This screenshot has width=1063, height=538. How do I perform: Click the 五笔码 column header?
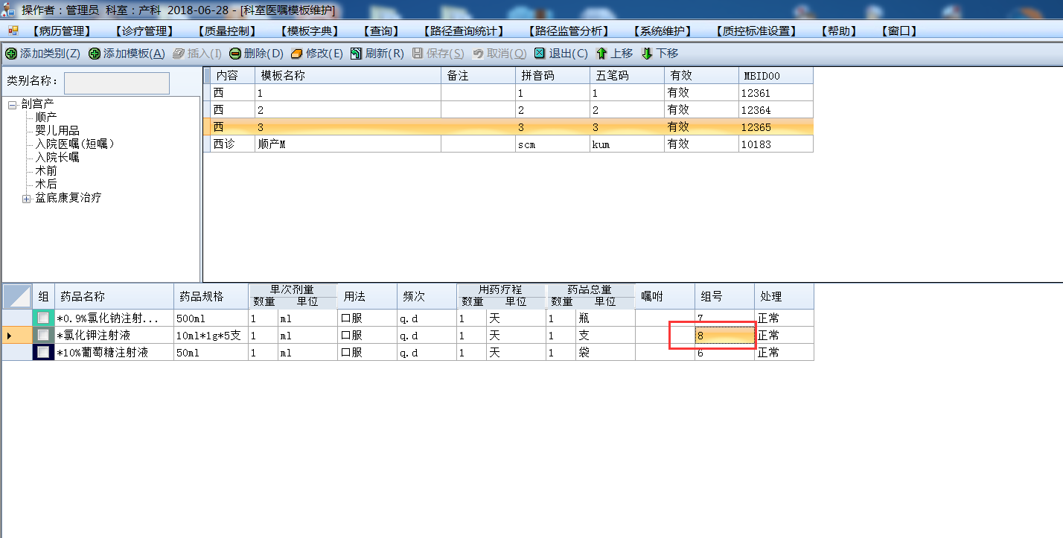pos(627,76)
